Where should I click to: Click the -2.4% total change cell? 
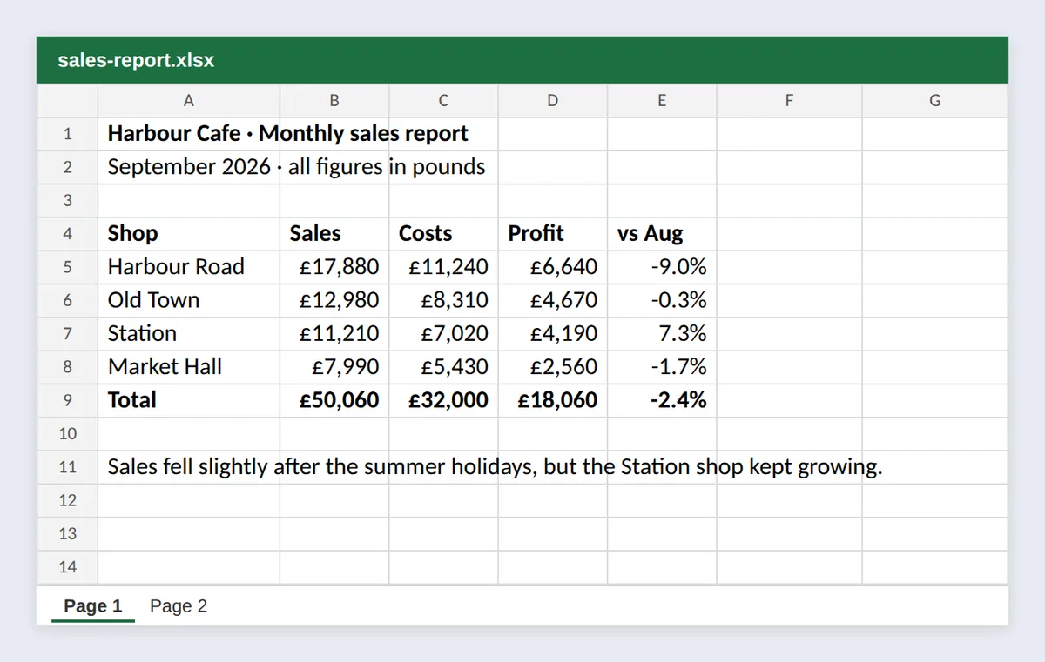point(662,400)
